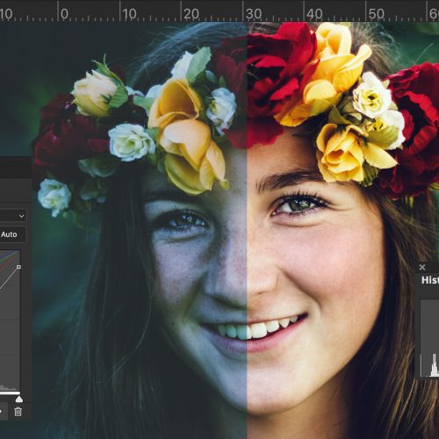The width and height of the screenshot is (439, 439).
Task: Click the ruler at the 50 mark
Action: coord(376,13)
